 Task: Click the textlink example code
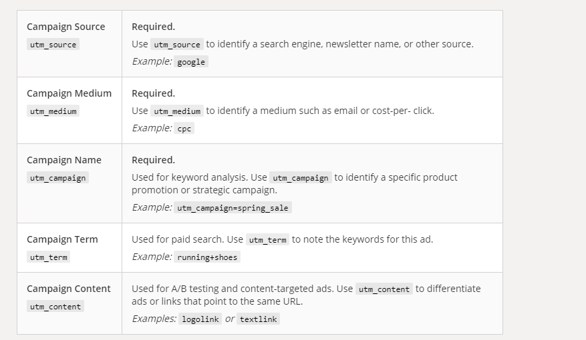click(258, 319)
